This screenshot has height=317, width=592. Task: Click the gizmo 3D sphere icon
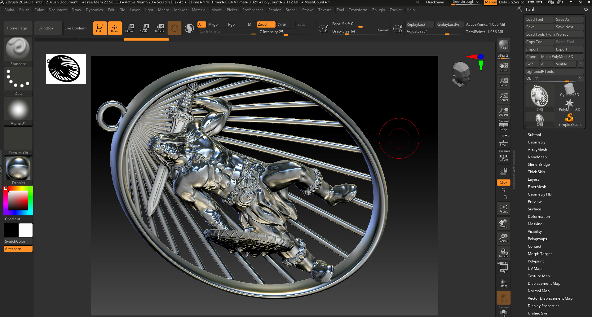click(x=175, y=28)
